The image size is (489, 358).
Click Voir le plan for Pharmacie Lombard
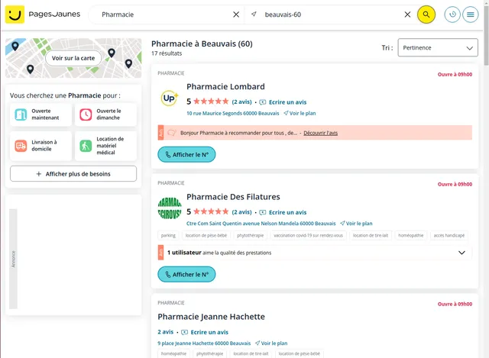pyautogui.click(x=300, y=114)
